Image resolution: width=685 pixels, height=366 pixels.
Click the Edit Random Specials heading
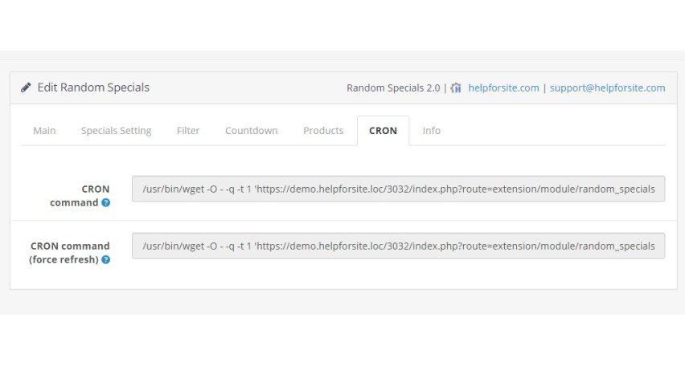tap(93, 87)
